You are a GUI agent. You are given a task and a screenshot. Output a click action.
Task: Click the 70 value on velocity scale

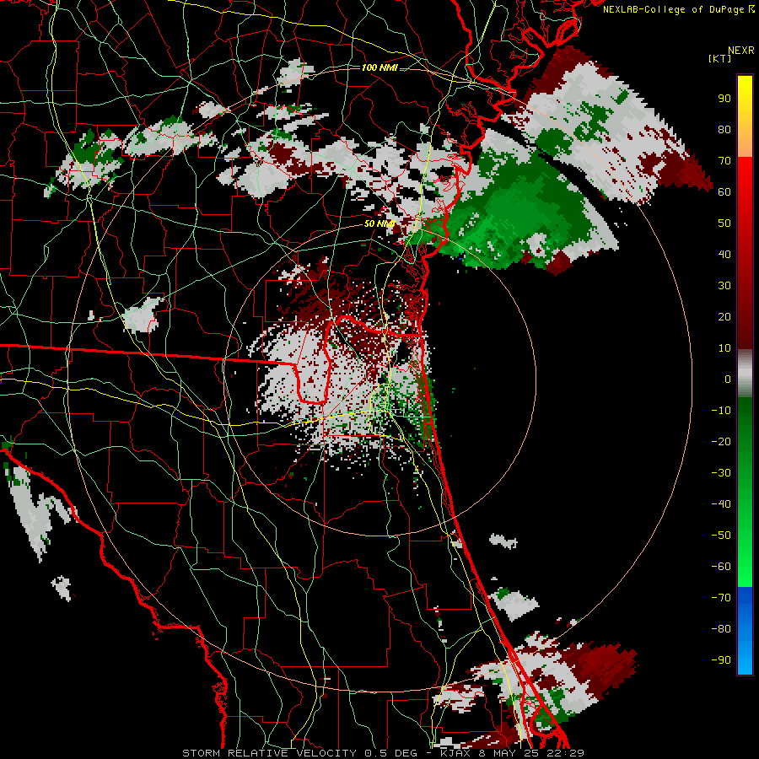[x=724, y=161]
